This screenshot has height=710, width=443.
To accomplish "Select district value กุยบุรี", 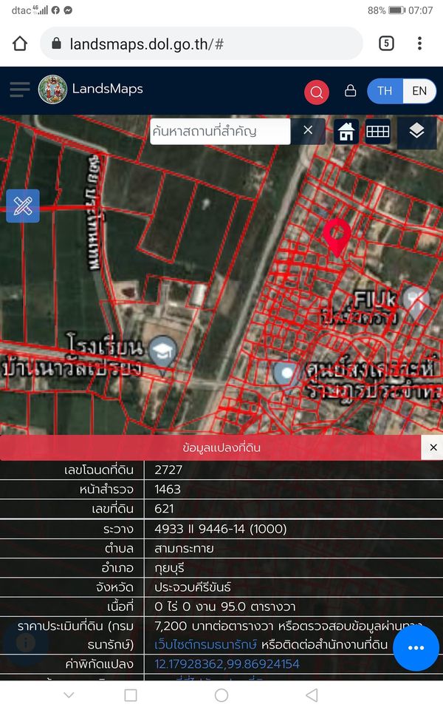I will (x=169, y=568).
